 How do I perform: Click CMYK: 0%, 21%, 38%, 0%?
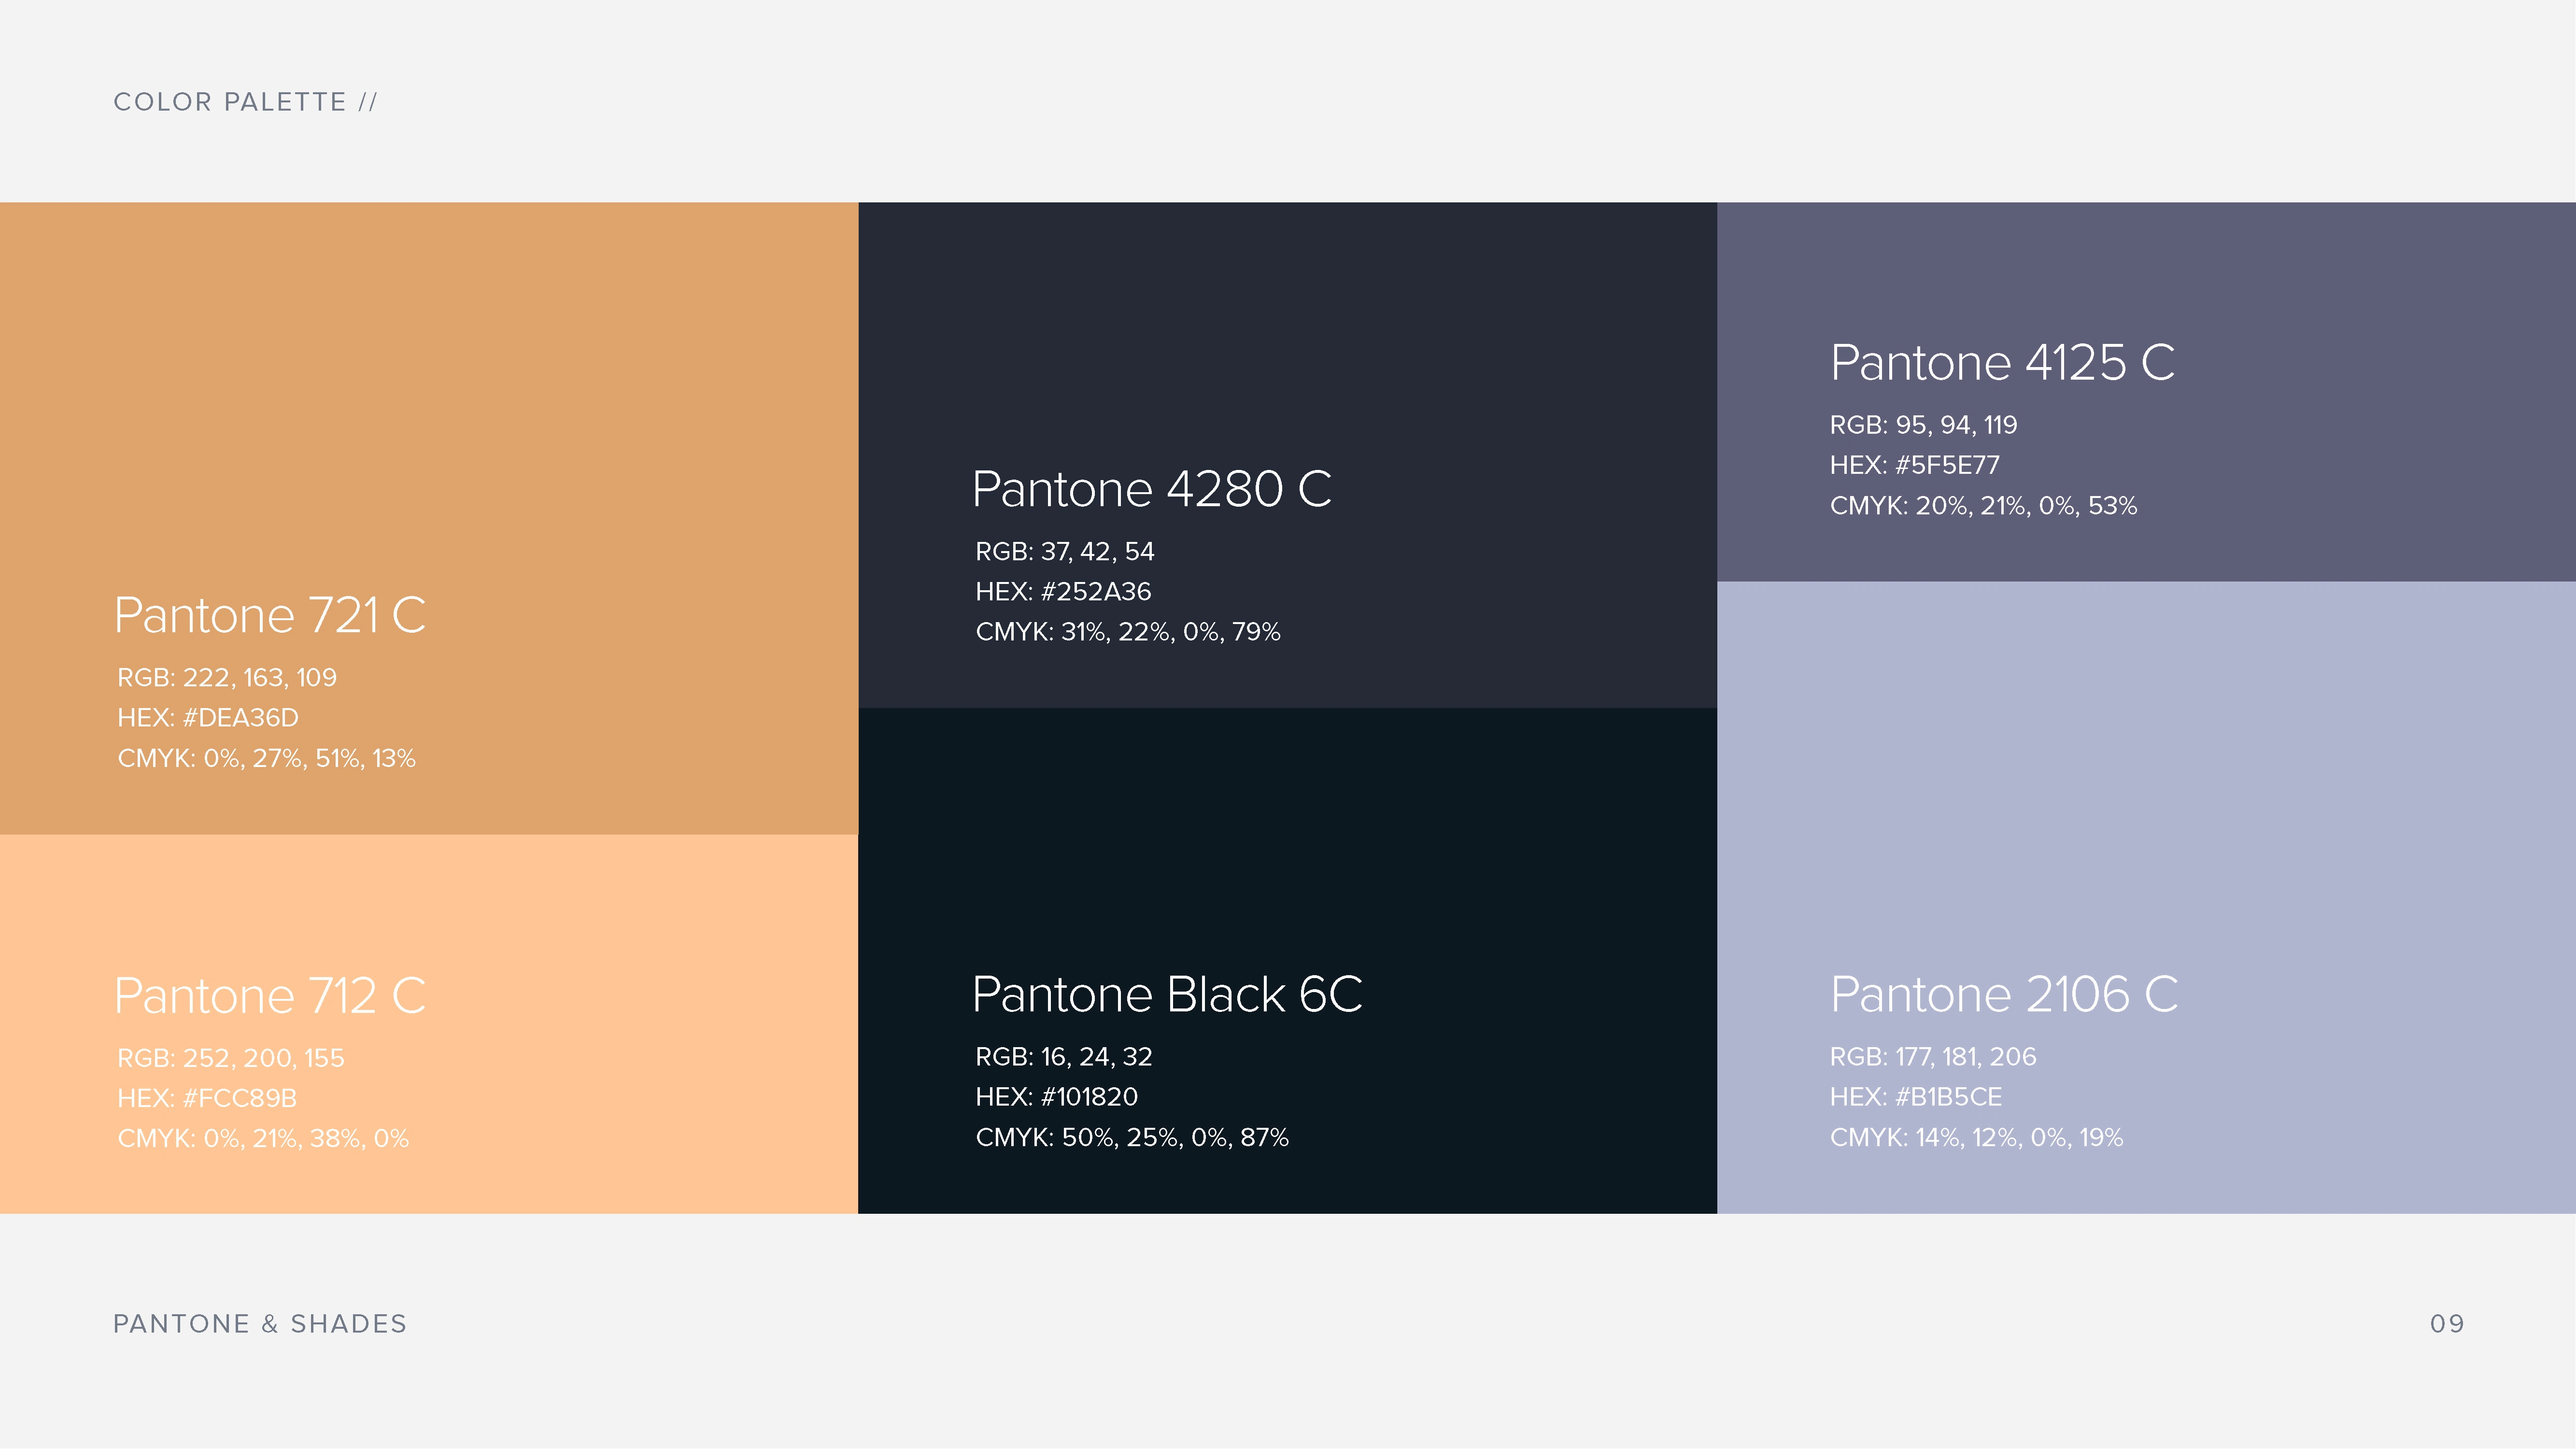point(263,1139)
